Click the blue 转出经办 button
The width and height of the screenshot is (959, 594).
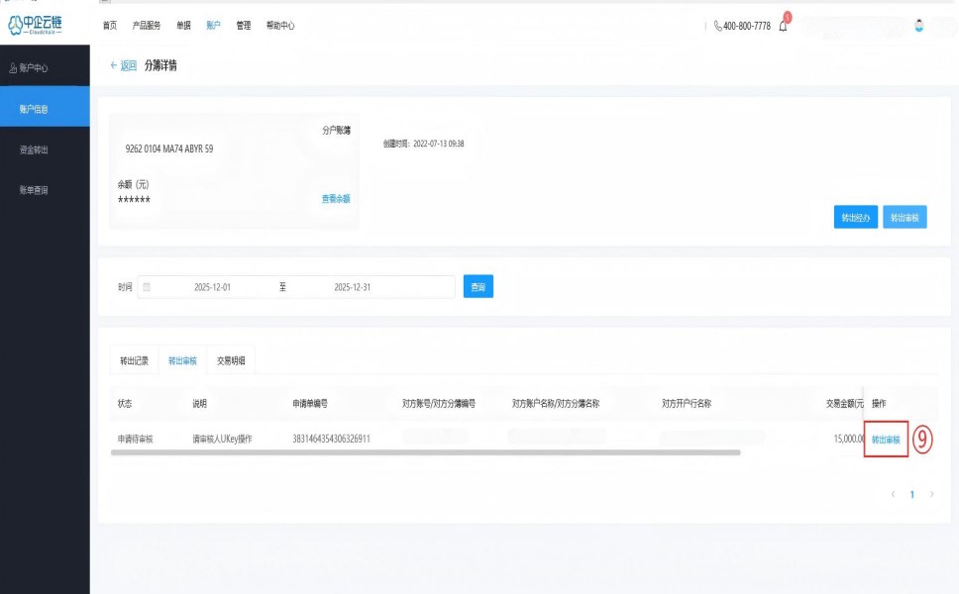(856, 218)
